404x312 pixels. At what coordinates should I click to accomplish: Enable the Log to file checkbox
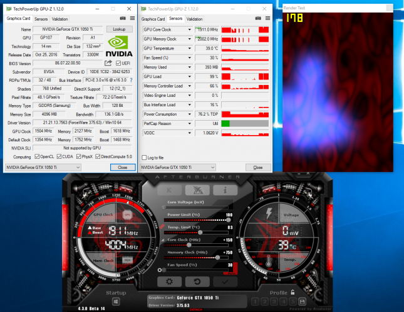click(144, 158)
